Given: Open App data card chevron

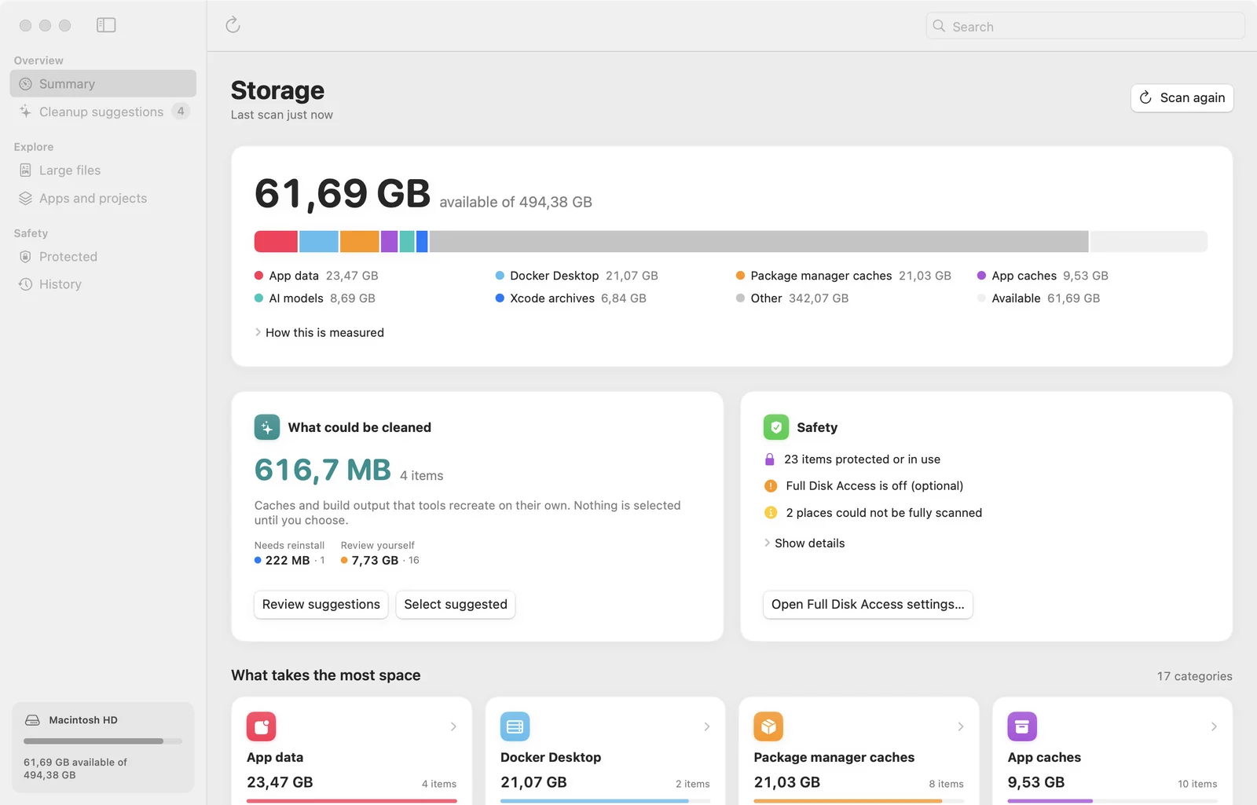Looking at the screenshot, I should pyautogui.click(x=453, y=726).
